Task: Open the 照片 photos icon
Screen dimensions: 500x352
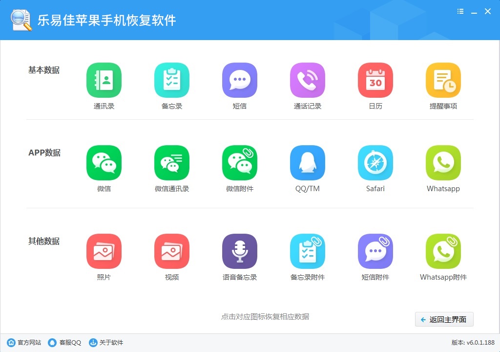Action: pyautogui.click(x=104, y=251)
